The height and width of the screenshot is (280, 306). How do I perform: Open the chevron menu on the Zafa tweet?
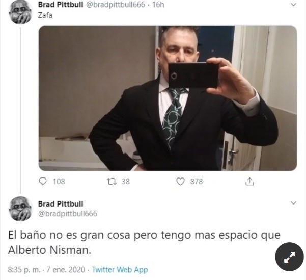[x=293, y=5]
